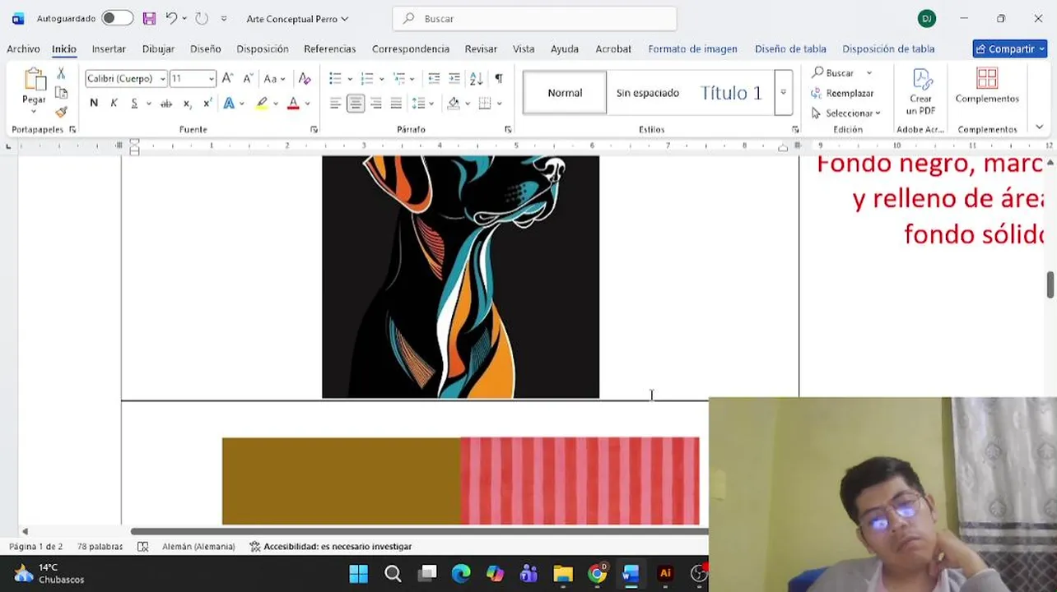Open Microsoft Edge from the taskbar
Image resolution: width=1057 pixels, height=592 pixels.
(x=461, y=573)
